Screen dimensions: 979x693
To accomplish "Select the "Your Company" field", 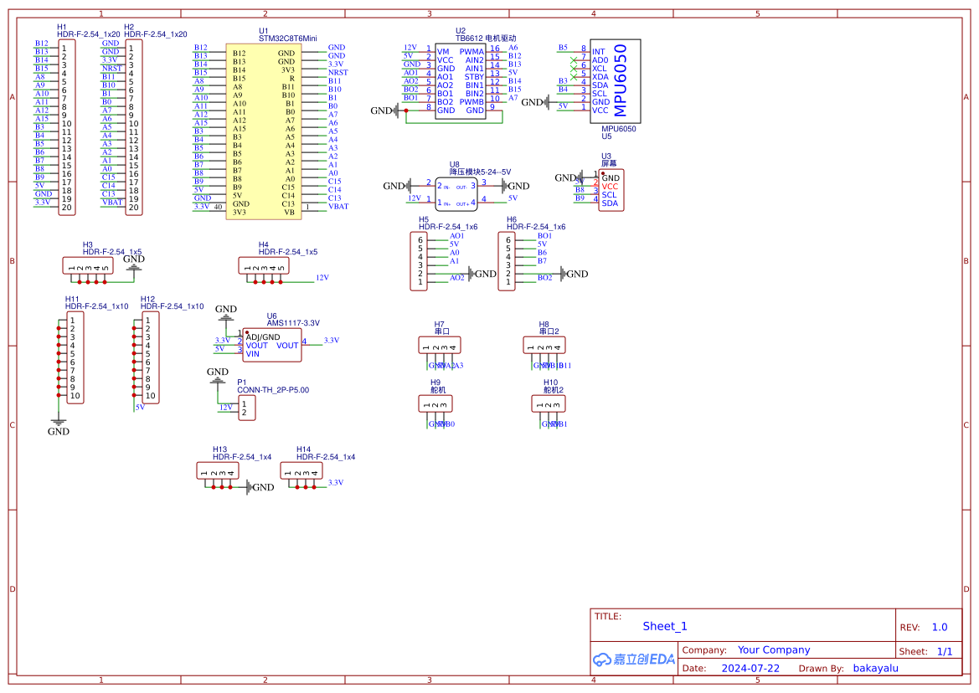I will coord(774,650).
